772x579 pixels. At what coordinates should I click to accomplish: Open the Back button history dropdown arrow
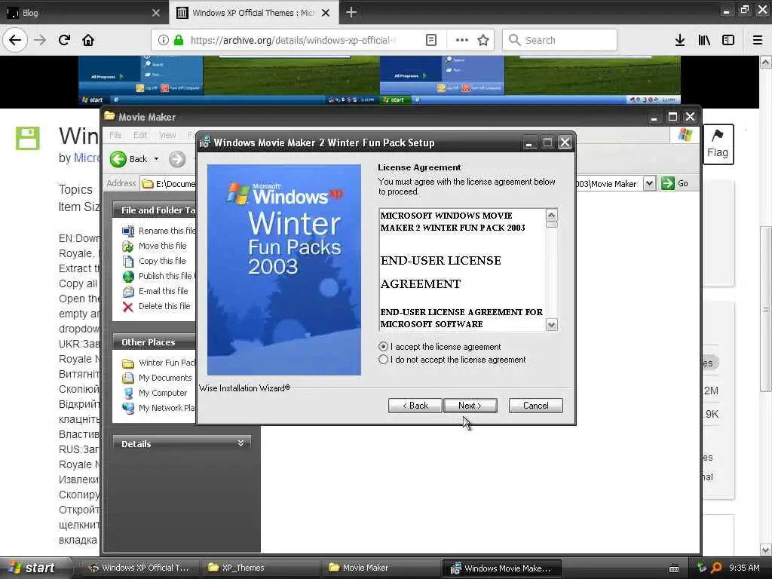click(156, 159)
